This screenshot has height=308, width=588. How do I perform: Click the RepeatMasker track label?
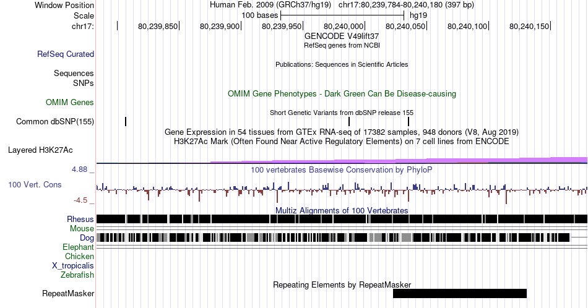click(x=68, y=293)
